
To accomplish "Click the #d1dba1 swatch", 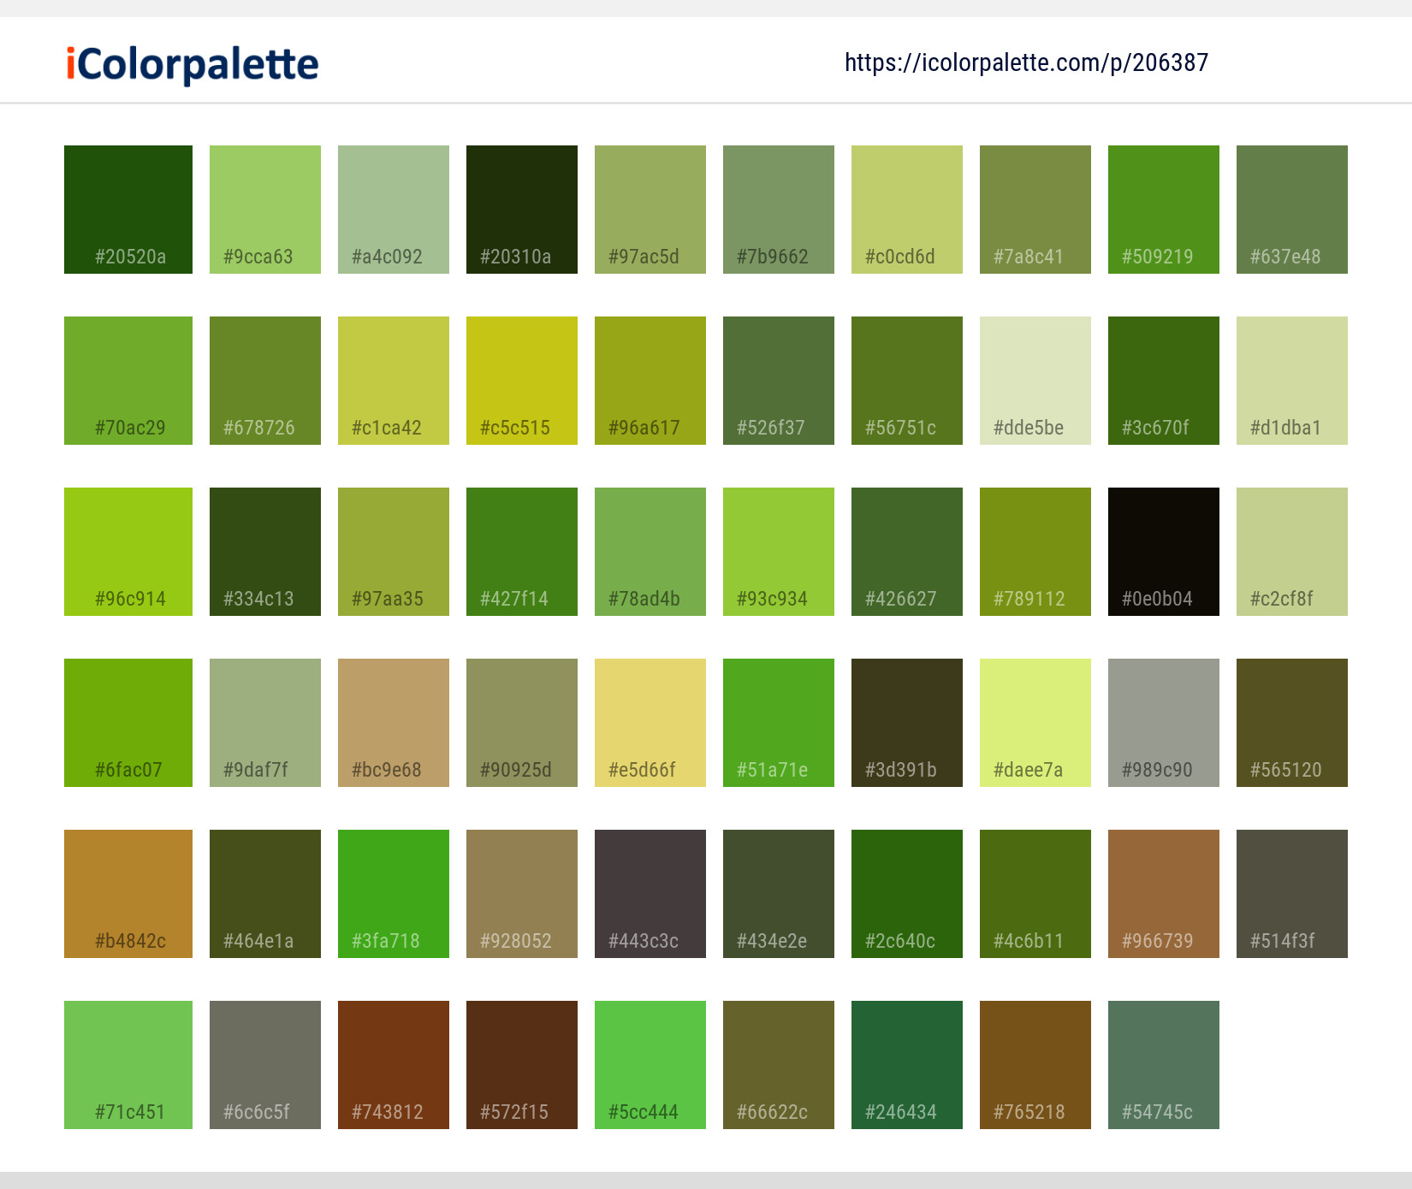I will click(1292, 381).
